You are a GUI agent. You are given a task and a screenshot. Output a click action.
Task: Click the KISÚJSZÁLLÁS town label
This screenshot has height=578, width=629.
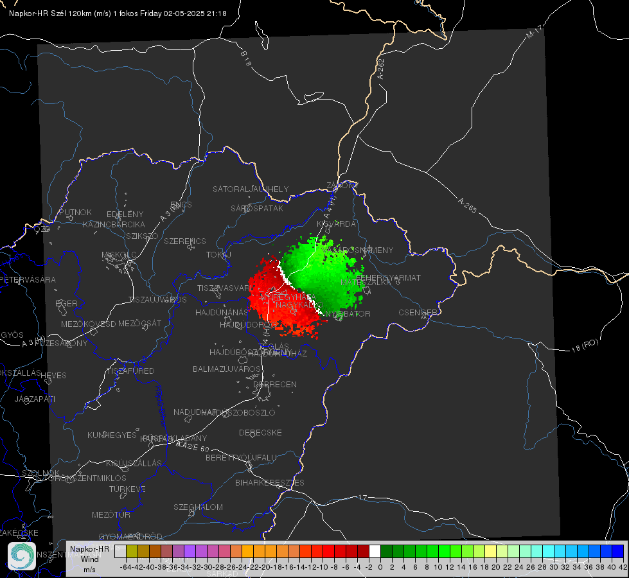pos(134,463)
